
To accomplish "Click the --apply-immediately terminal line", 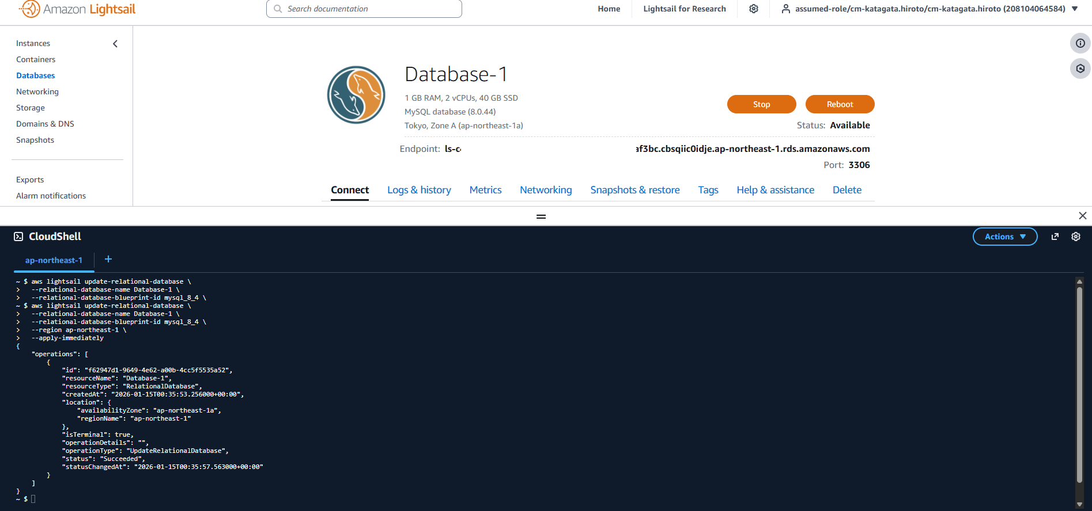I will 67,338.
